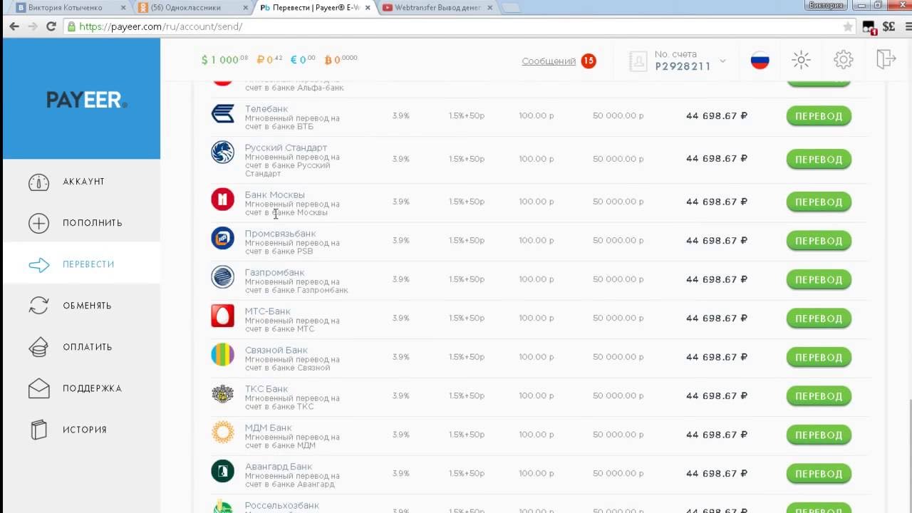Click ПЕРЕВОД button for ТКС Банк
This screenshot has width=912, height=513.
819,396
